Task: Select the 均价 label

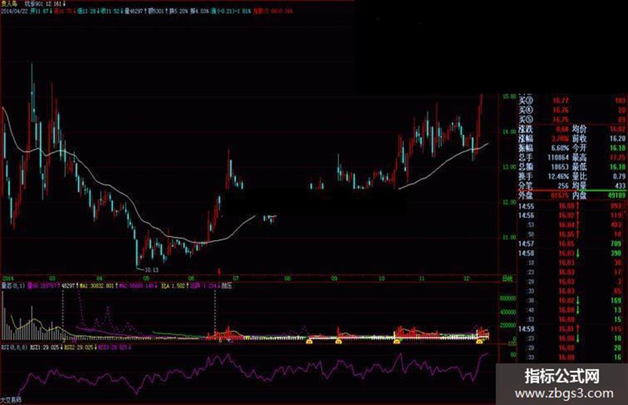Action: (x=579, y=129)
